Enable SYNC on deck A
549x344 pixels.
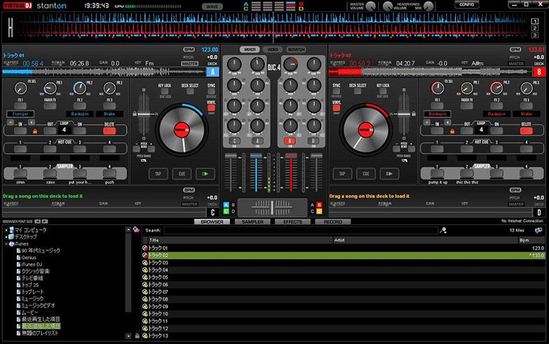pyautogui.click(x=211, y=91)
